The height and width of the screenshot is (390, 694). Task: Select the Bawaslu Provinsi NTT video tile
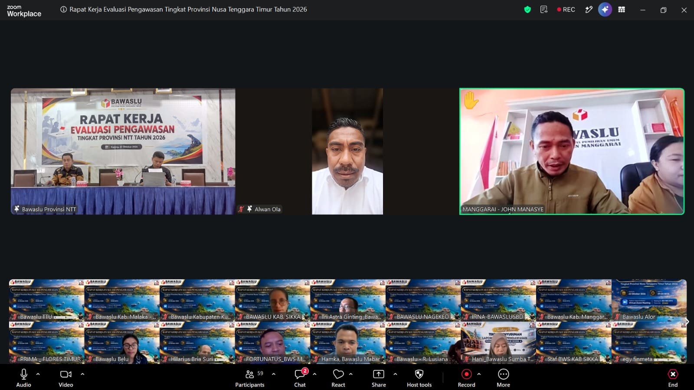click(123, 151)
